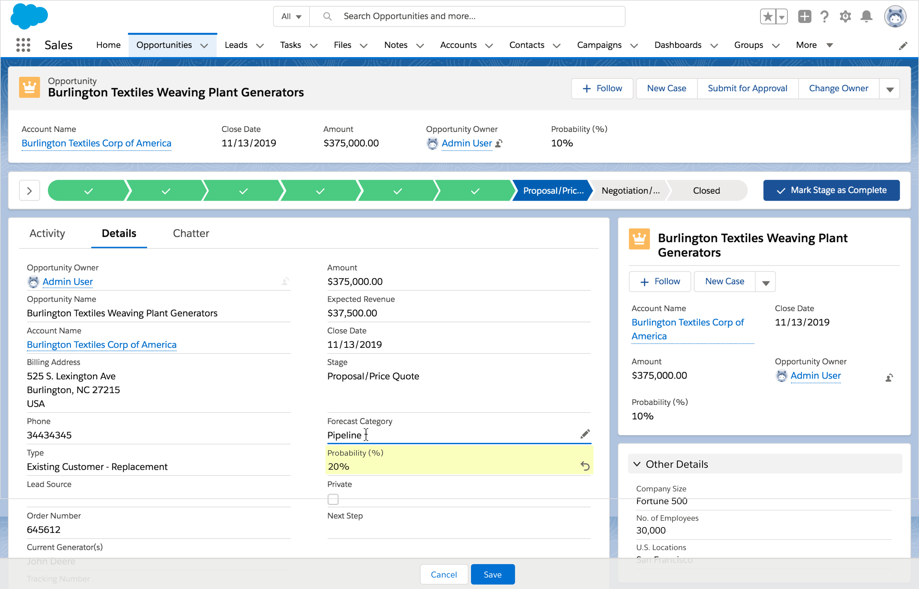
Task: Collapse the Other Details section
Action: click(x=637, y=464)
